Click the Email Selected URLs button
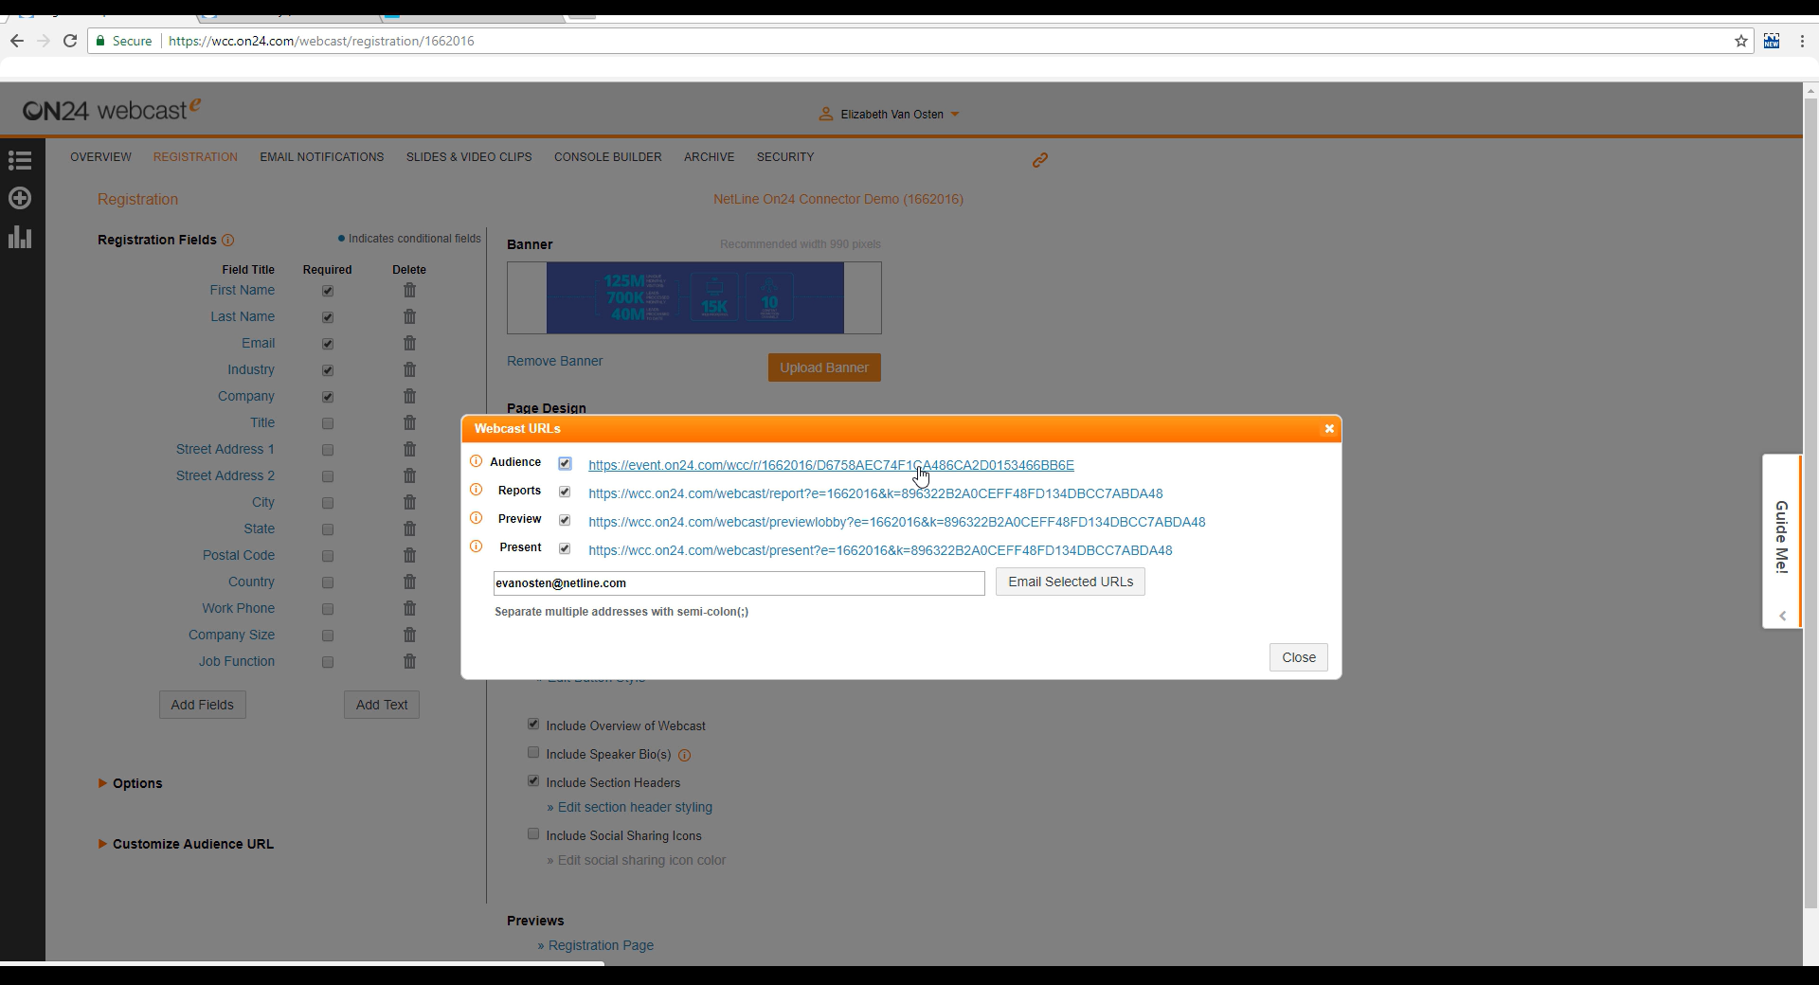The width and height of the screenshot is (1819, 985). tap(1071, 582)
